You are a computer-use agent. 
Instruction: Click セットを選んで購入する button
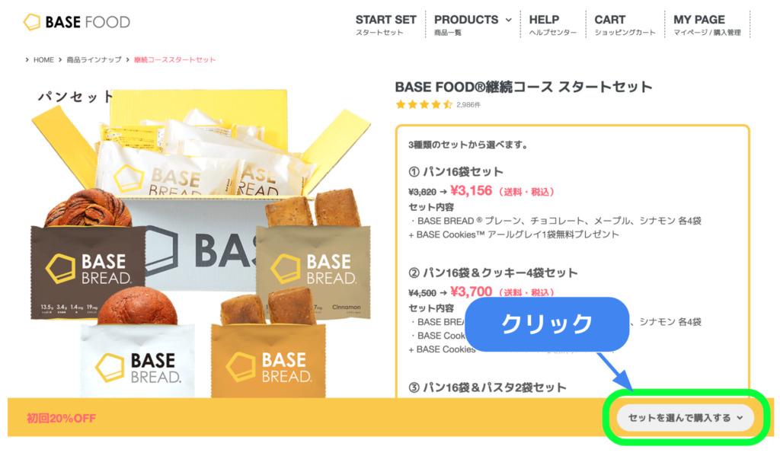686,418
